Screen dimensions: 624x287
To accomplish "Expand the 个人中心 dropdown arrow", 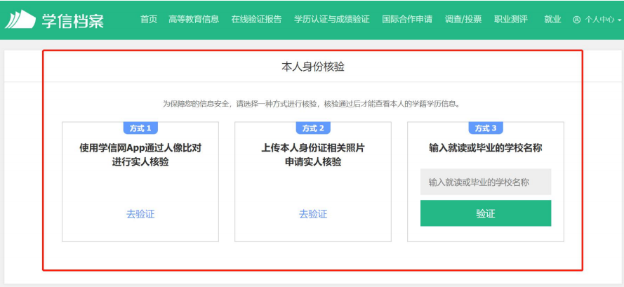I will point(620,20).
